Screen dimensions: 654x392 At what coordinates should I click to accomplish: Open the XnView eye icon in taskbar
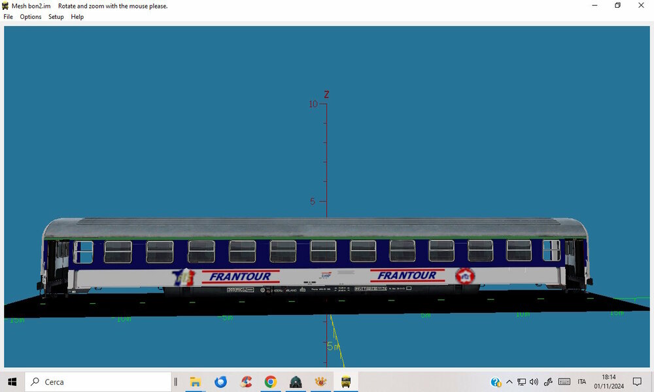click(x=320, y=382)
